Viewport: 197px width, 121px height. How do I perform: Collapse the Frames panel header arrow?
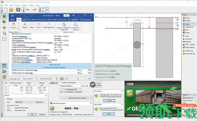195,15
